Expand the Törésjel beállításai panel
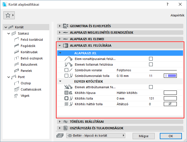The image size is (187, 142). pyautogui.click(x=60, y=122)
